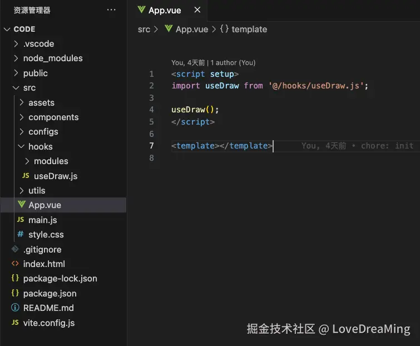Click the git icon beside .gitignore
Image resolution: width=420 pixels, height=346 pixels.
[15, 249]
